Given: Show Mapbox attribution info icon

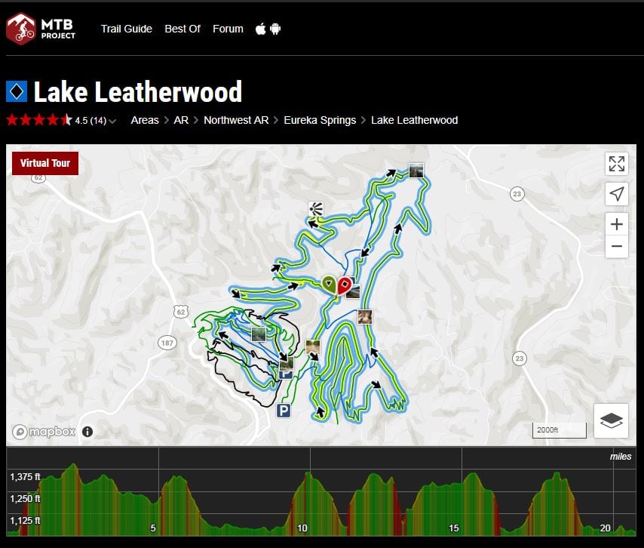Looking at the screenshot, I should [87, 432].
